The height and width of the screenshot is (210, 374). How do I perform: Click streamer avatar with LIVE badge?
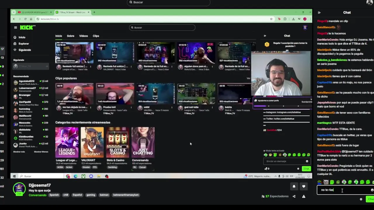tap(19, 189)
